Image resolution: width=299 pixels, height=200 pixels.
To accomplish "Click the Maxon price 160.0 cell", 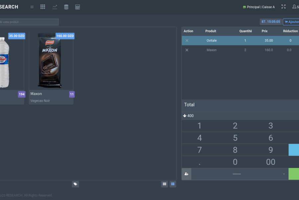I will coord(269,50).
